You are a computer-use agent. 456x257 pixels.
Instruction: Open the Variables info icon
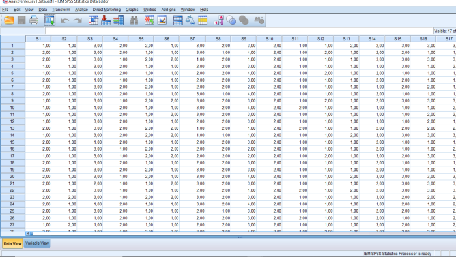click(x=119, y=20)
